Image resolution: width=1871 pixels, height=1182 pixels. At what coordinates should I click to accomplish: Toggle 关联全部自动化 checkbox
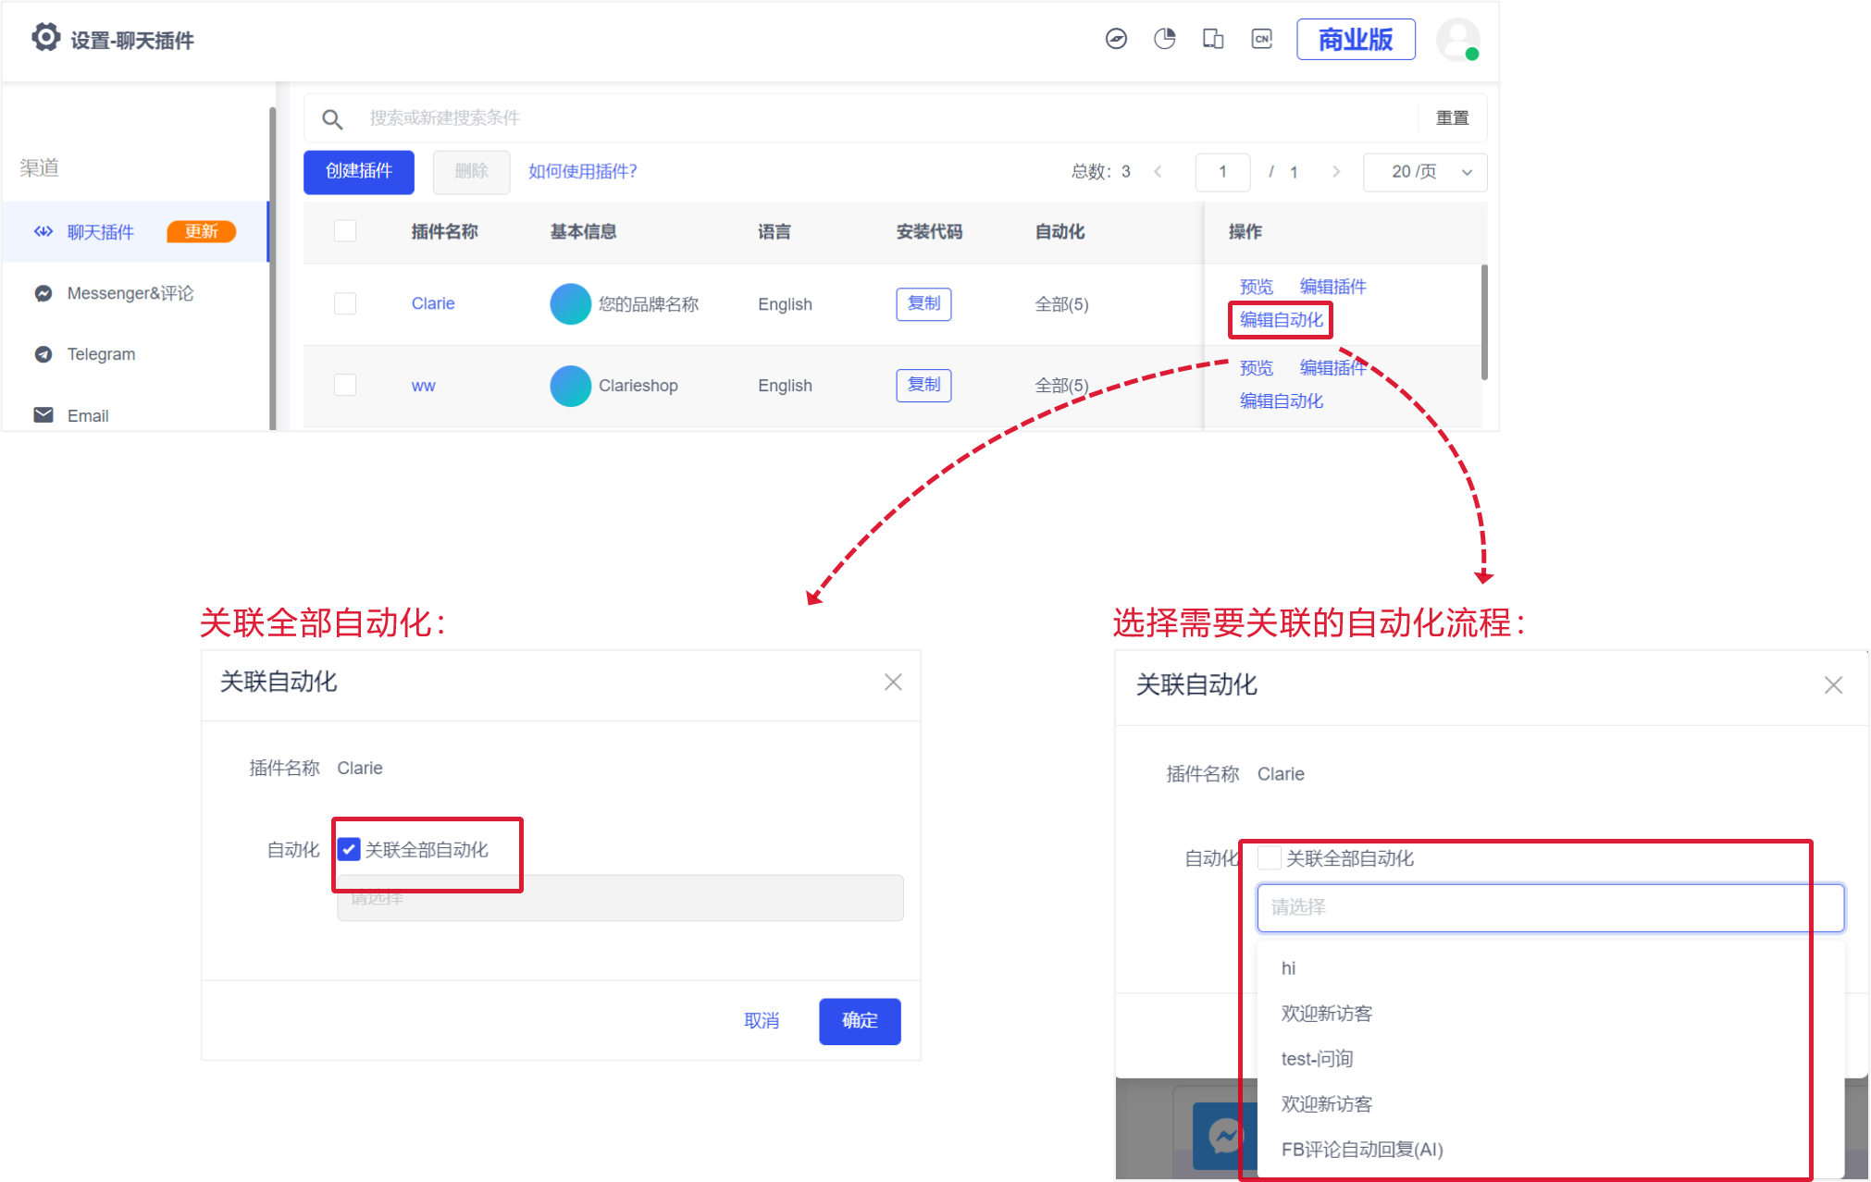click(352, 848)
